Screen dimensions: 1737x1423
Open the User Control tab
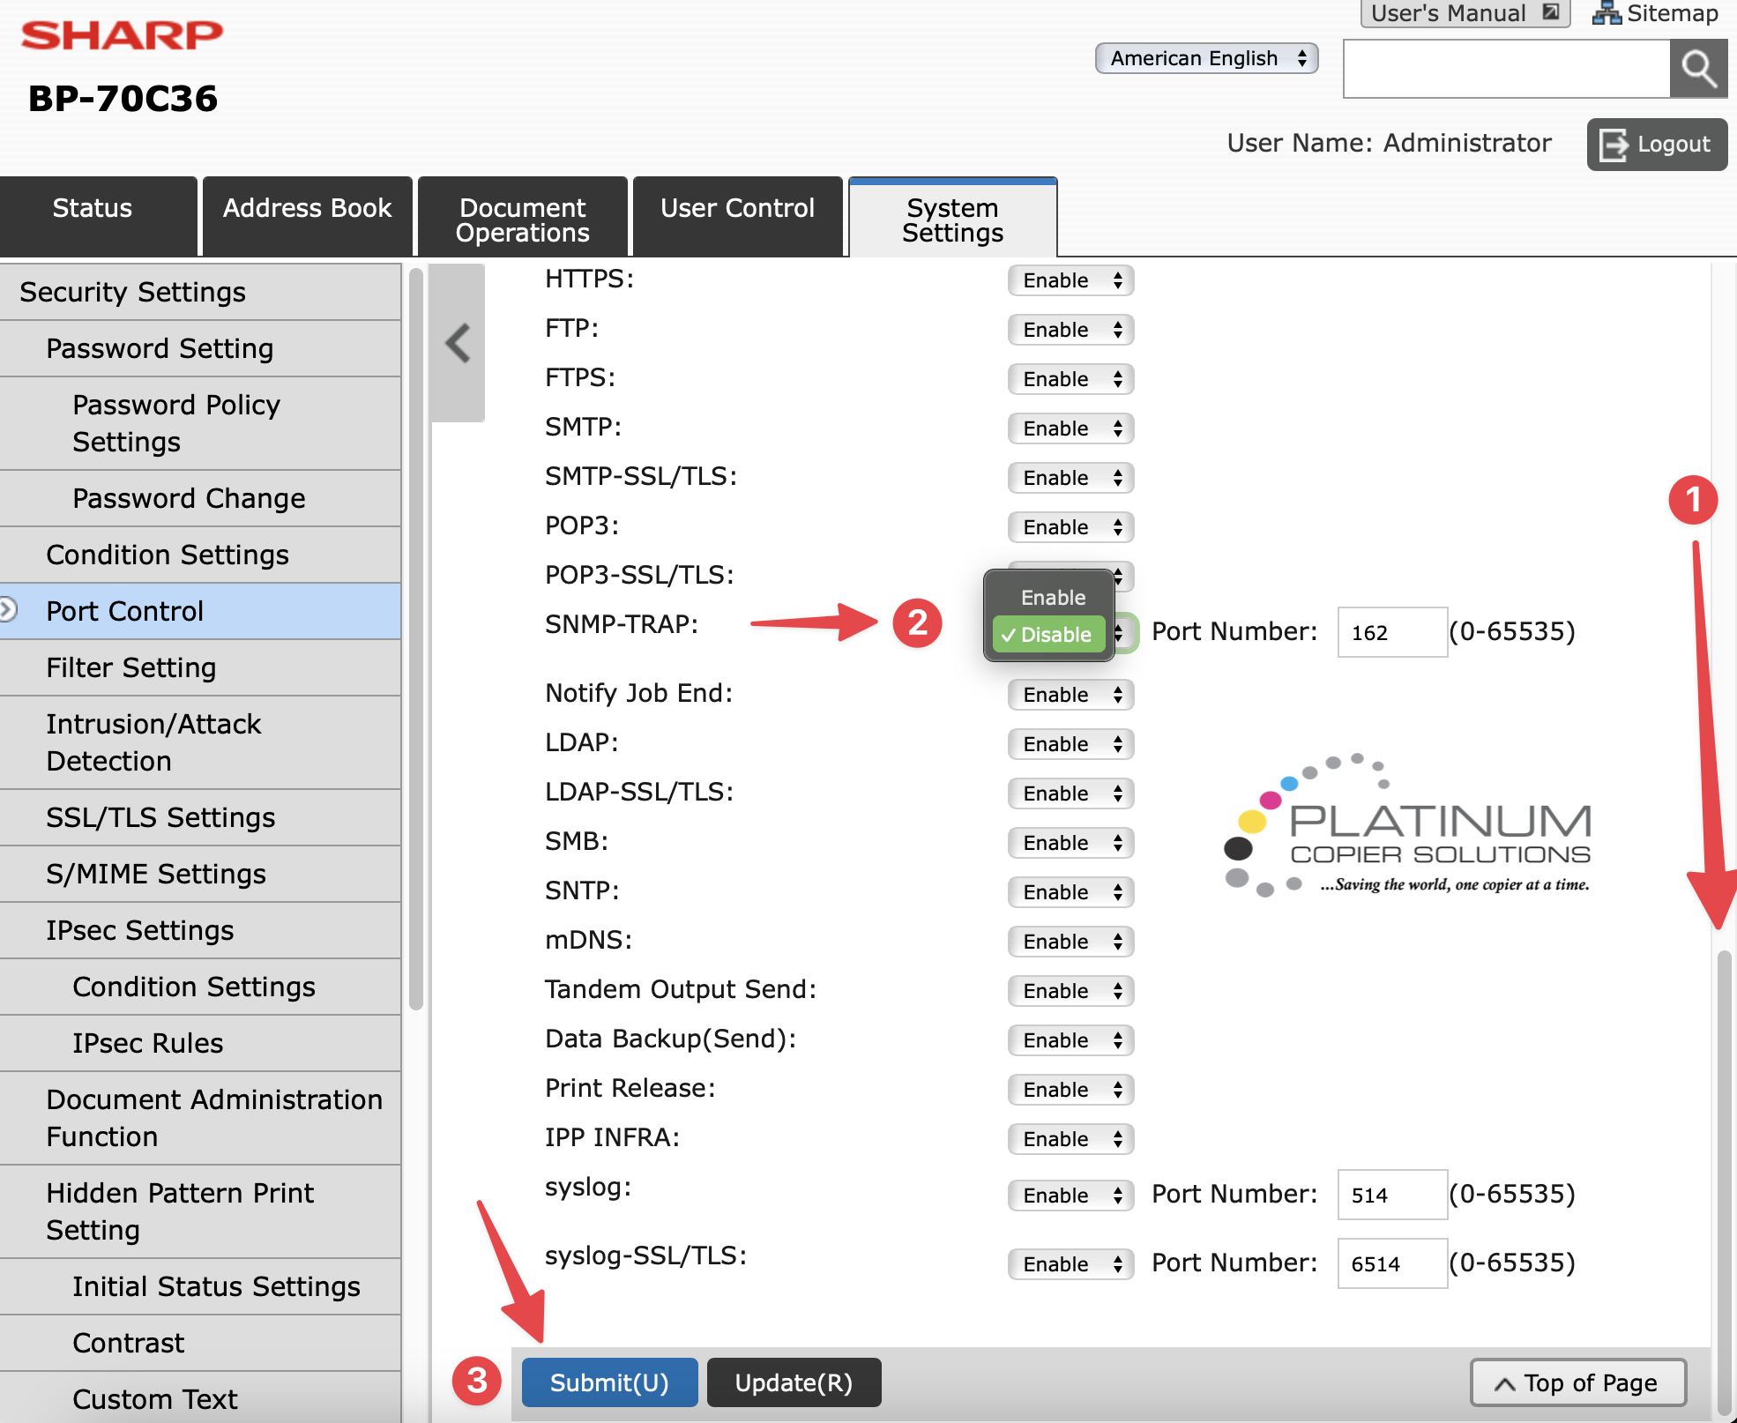[737, 209]
